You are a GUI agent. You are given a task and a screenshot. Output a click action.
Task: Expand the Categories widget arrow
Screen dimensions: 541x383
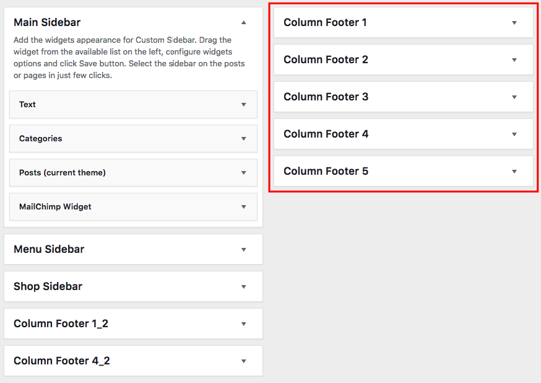244,139
